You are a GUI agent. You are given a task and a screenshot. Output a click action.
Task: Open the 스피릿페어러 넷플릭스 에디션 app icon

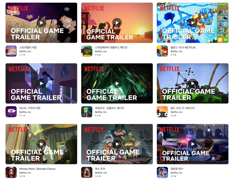coord(87,51)
